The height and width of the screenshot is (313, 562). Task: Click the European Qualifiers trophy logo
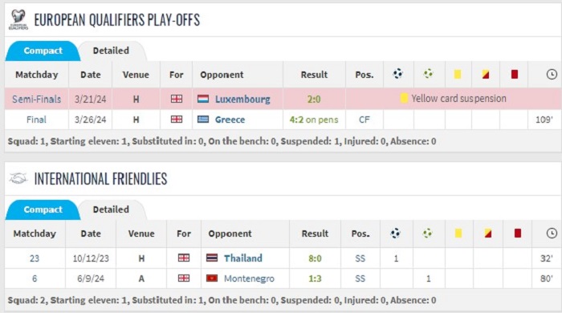tap(18, 19)
